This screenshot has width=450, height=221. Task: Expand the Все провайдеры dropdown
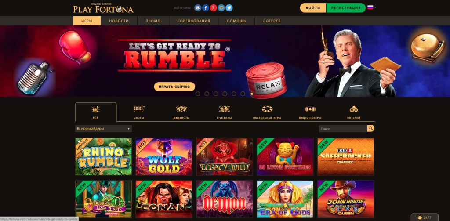(x=103, y=129)
